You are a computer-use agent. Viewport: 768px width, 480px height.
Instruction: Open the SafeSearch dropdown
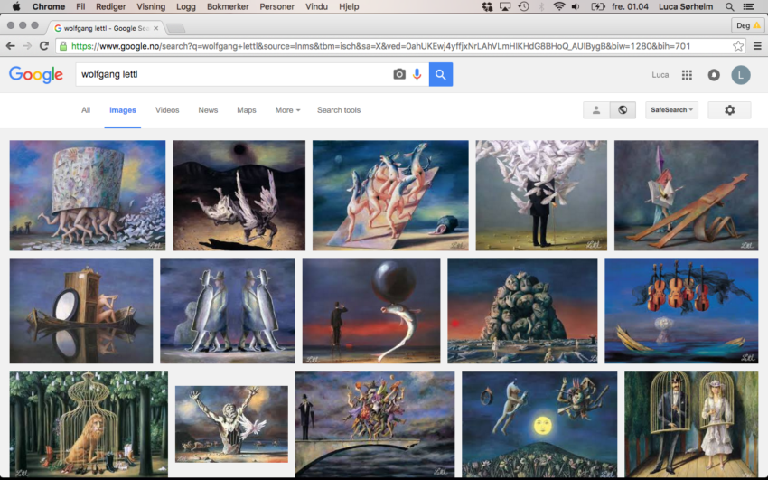coord(671,110)
